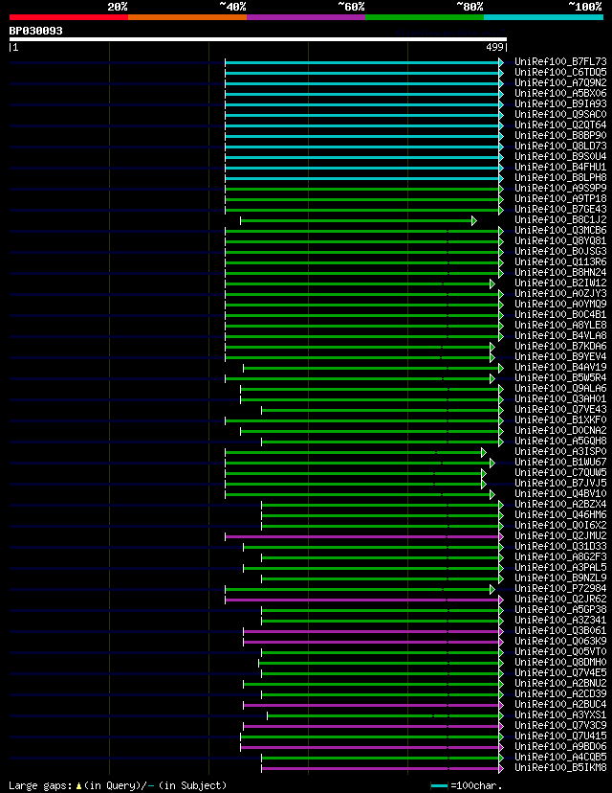Select the UniRef100_B9S0U4 entry

tap(560, 157)
